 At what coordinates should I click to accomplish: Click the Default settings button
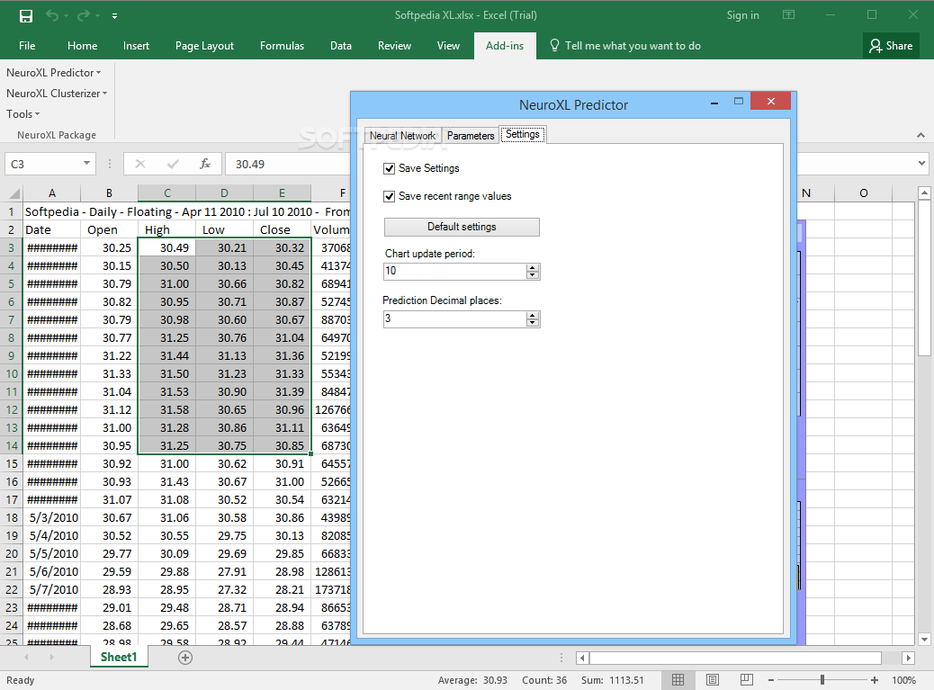[x=462, y=227]
